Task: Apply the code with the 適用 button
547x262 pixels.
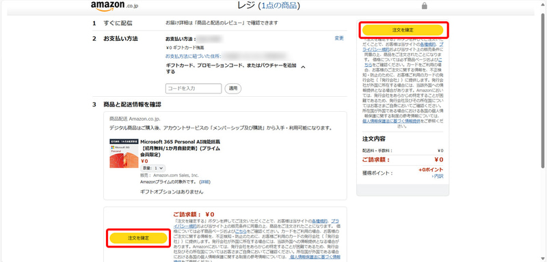Action: tap(233, 89)
